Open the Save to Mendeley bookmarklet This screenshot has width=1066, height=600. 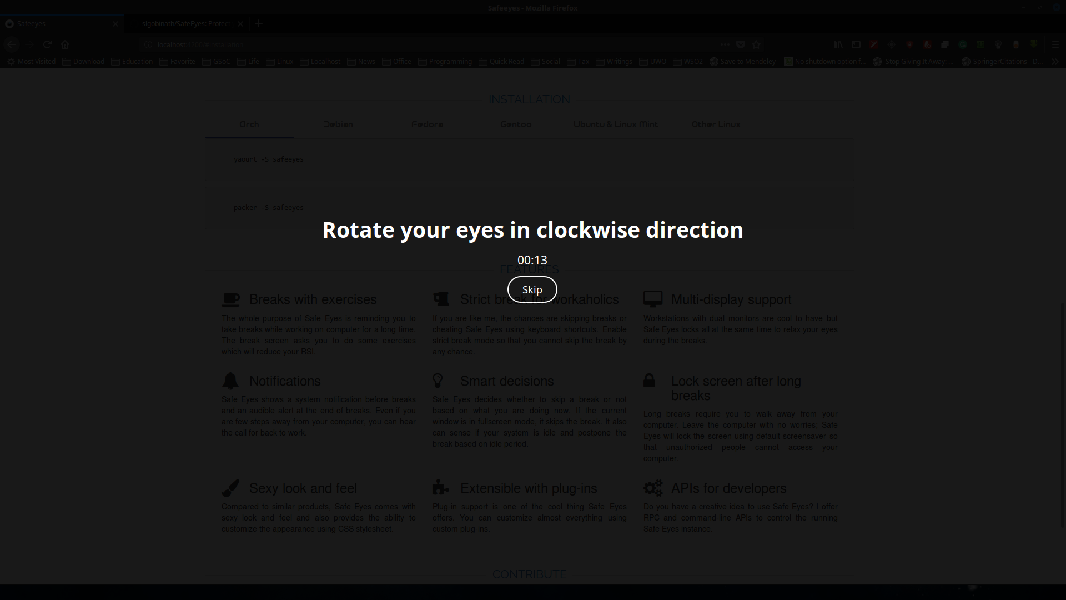(x=743, y=61)
